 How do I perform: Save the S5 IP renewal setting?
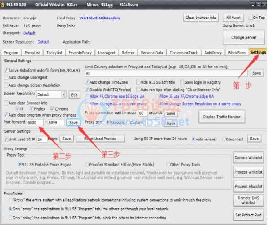click(x=254, y=139)
